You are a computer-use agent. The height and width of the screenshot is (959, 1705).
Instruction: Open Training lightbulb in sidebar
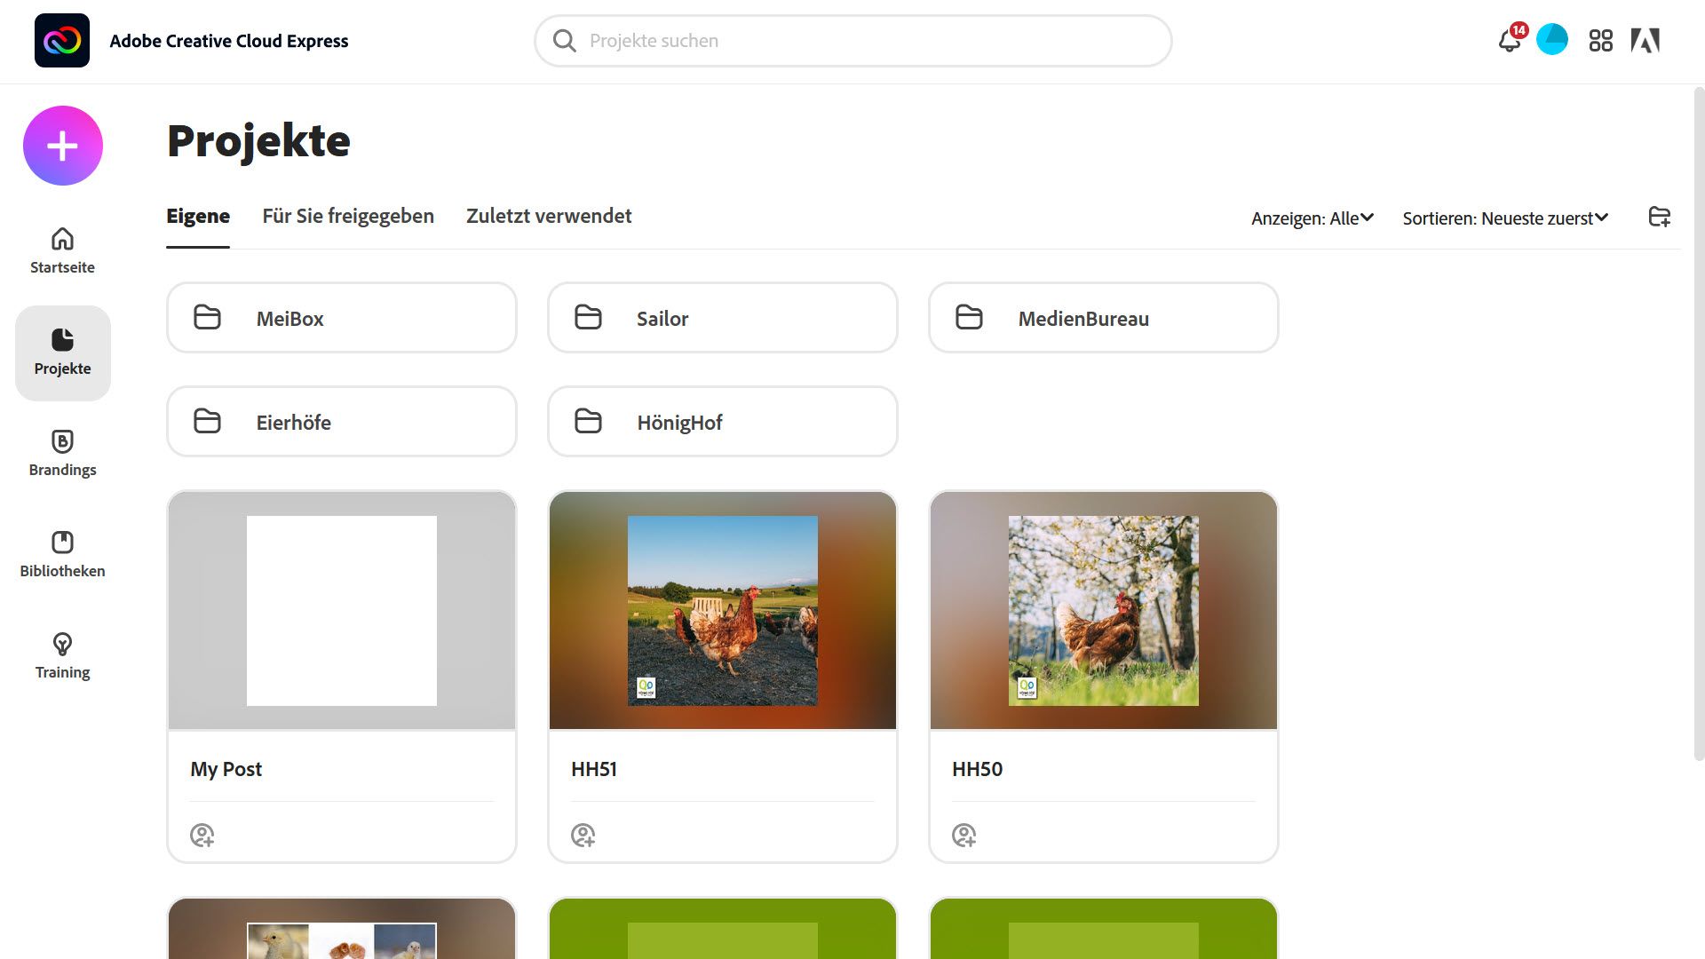click(62, 655)
